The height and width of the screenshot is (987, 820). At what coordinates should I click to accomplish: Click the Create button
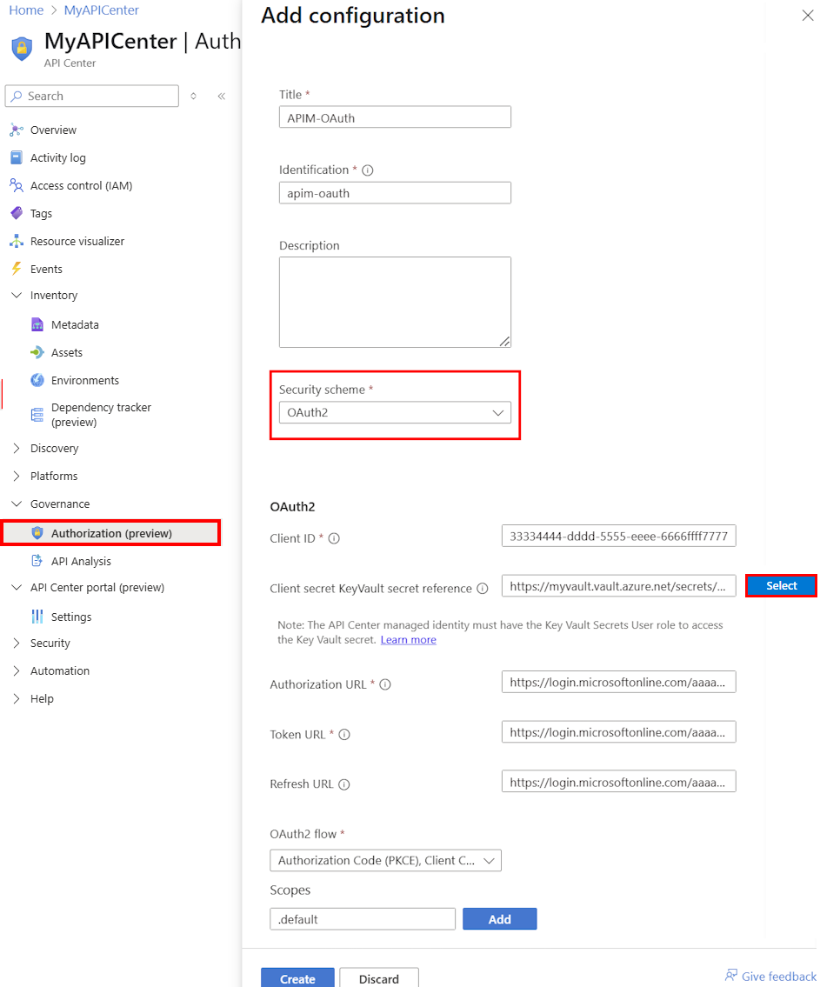297,977
